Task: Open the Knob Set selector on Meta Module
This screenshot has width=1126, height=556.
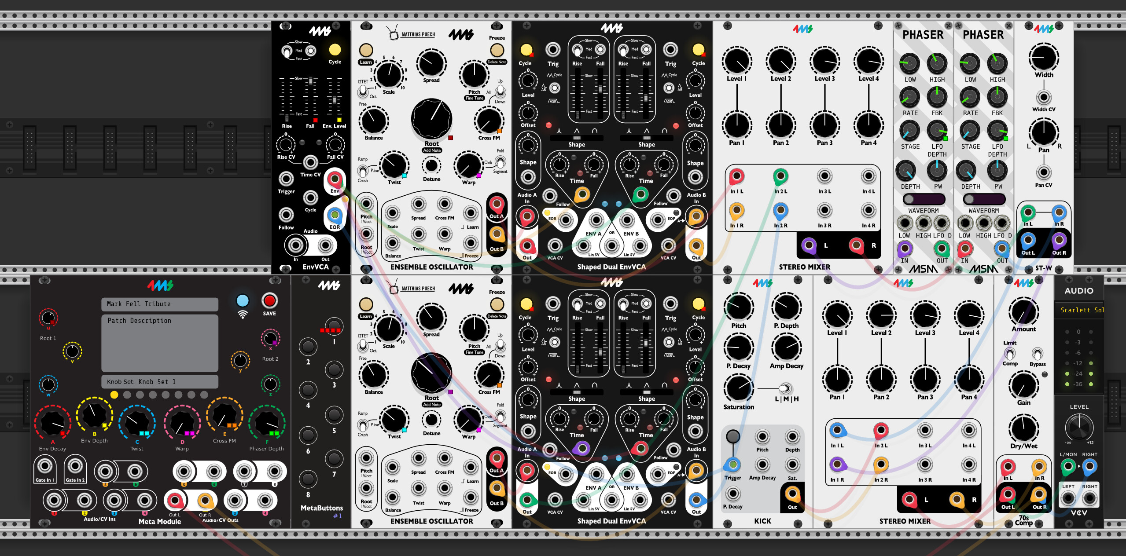Action: tap(159, 382)
